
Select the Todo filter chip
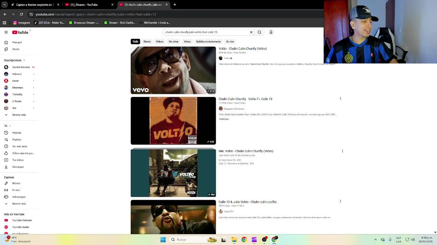[136, 42]
